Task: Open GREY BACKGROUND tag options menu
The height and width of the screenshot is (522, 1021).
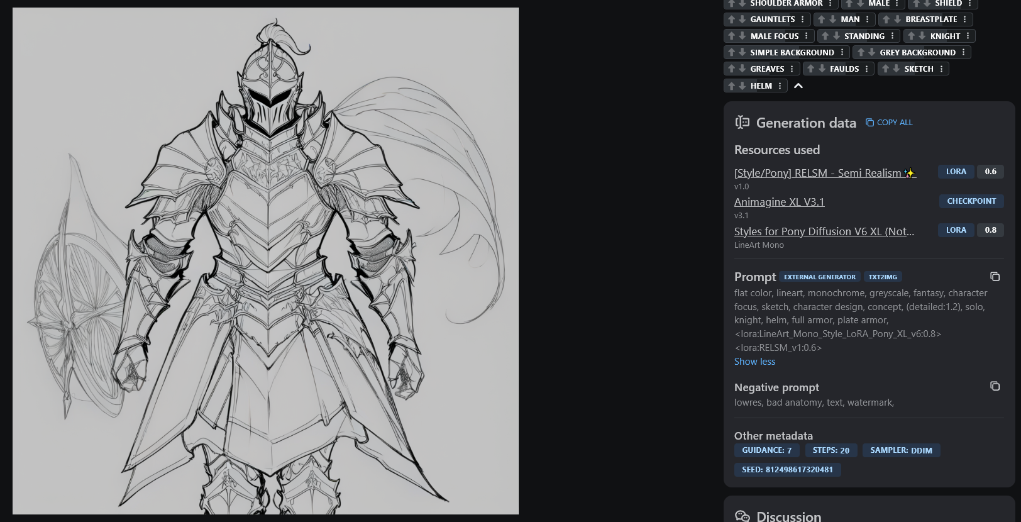Action: click(x=964, y=52)
